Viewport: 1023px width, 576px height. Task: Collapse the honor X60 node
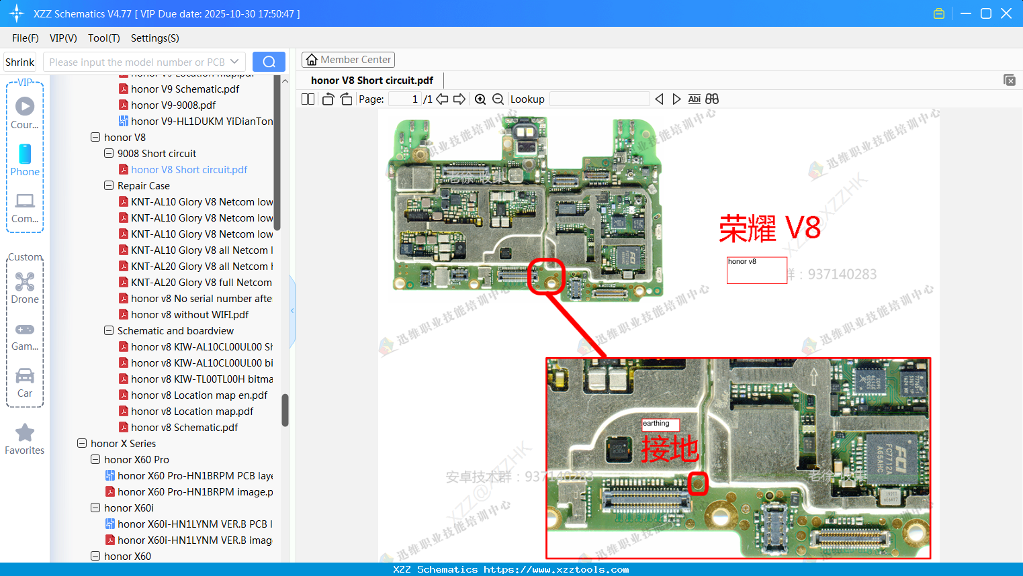[x=95, y=557]
